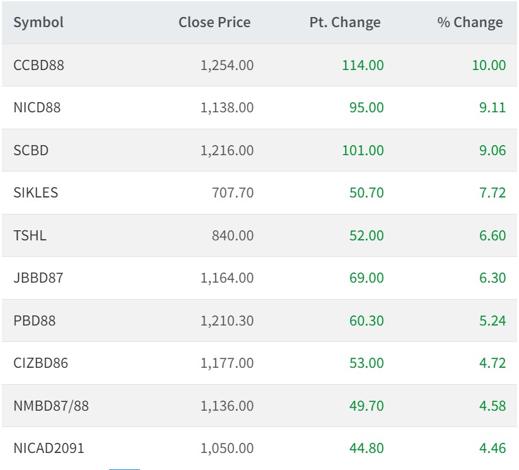Sort by the % Change header
Image resolution: width=519 pixels, height=470 pixels.
pos(470,23)
